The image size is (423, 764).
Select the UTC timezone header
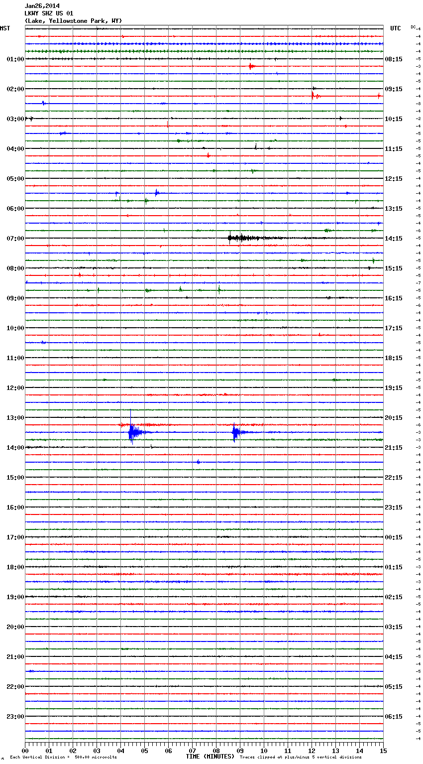395,28
